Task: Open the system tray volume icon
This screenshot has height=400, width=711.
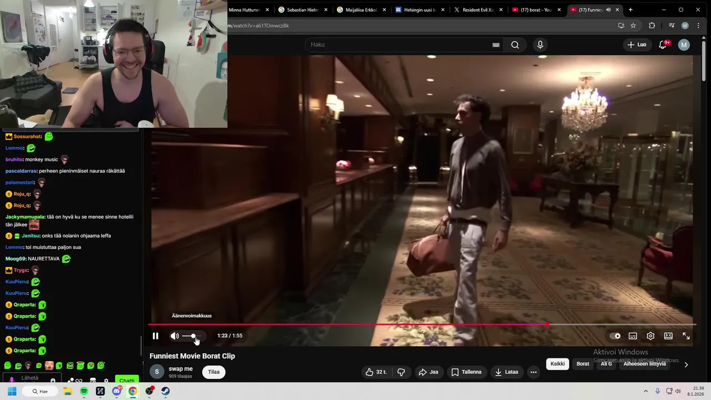Action: 678,391
